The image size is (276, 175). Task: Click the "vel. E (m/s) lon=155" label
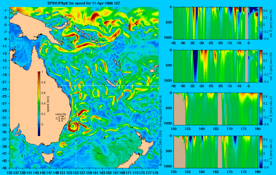pyautogui.click(x=271, y=23)
